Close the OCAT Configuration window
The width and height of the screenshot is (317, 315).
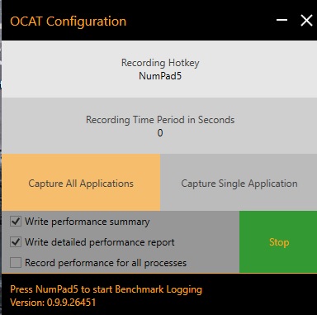[306, 21]
